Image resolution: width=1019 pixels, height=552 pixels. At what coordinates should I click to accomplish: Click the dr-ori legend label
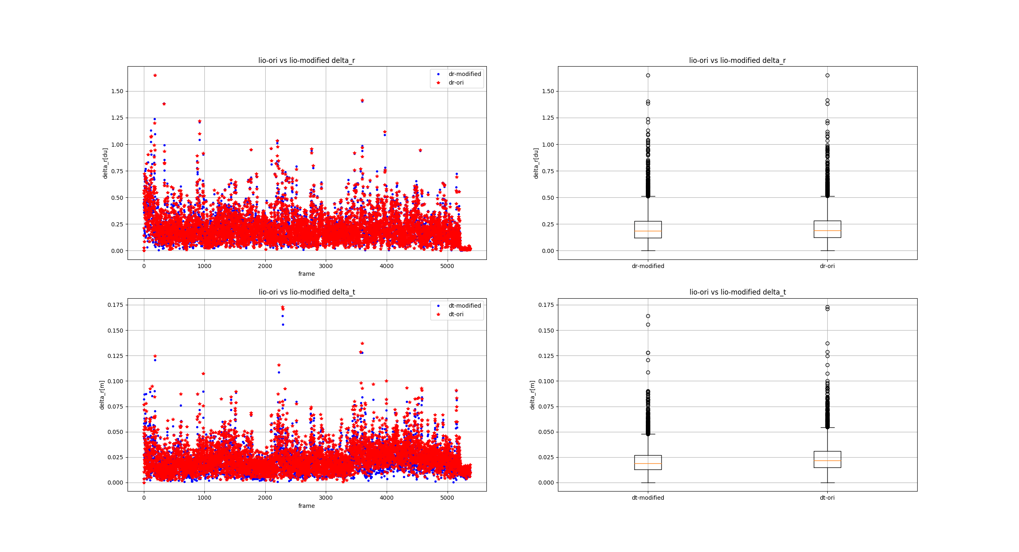point(456,83)
